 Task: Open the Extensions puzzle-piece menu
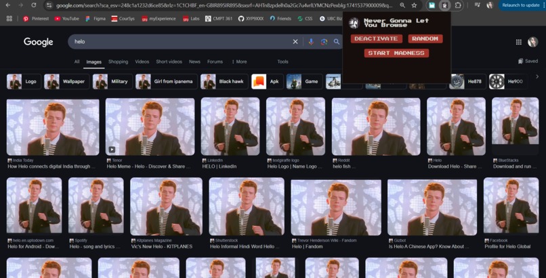(x=458, y=5)
